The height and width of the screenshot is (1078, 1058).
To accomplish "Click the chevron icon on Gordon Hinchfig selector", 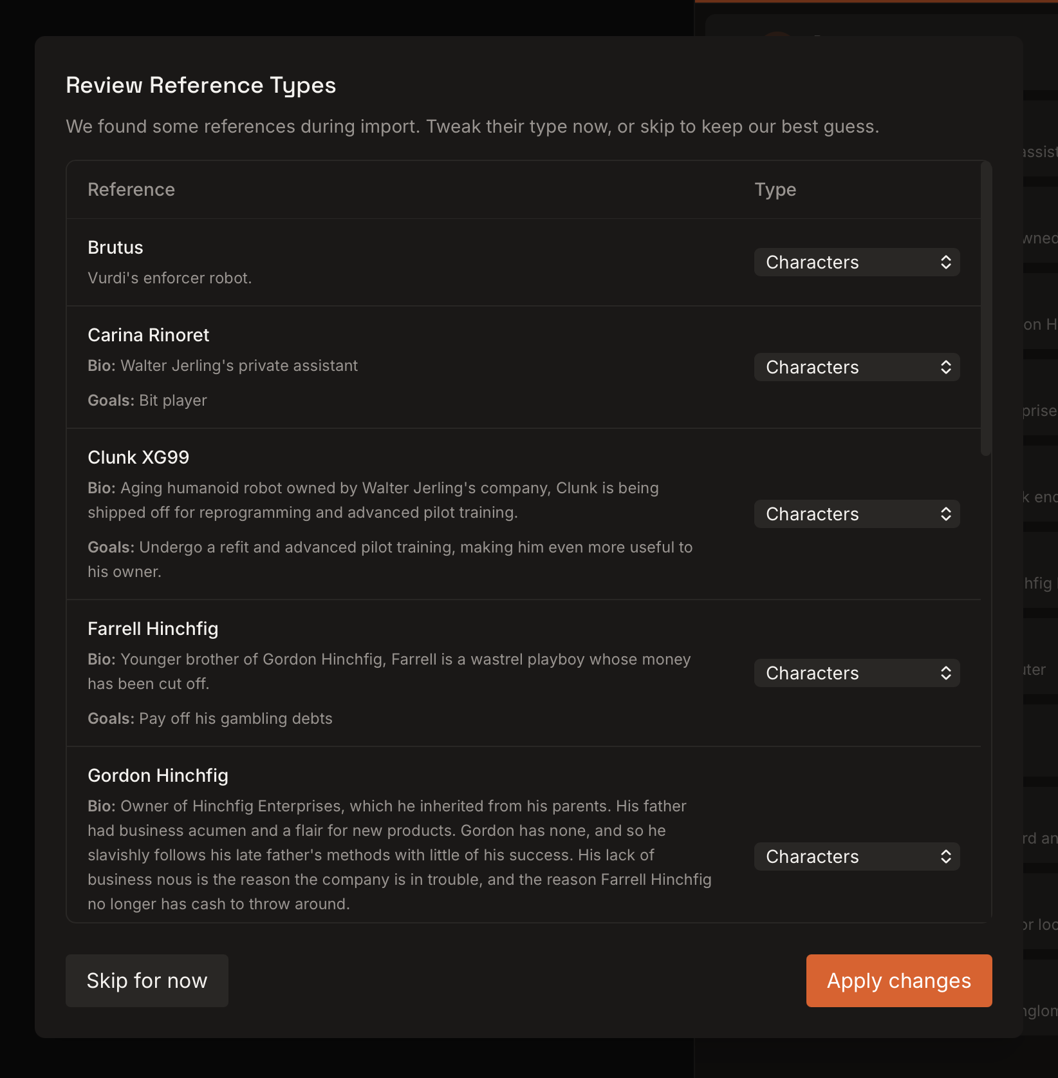I will pyautogui.click(x=945, y=856).
